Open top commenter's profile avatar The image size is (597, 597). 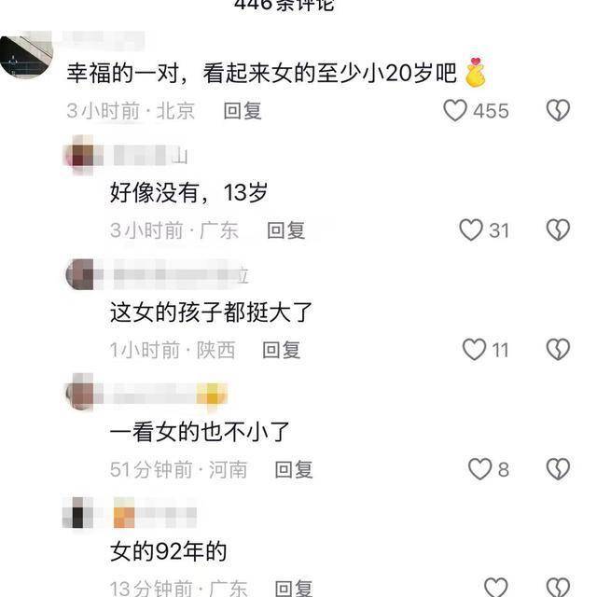coord(26,55)
